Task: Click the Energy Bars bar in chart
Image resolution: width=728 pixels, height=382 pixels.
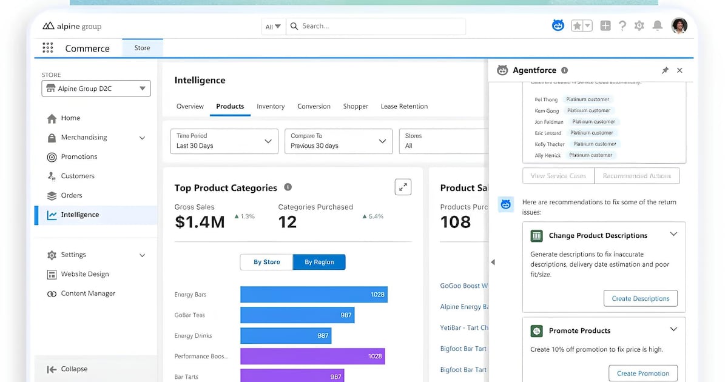Action: (x=314, y=295)
